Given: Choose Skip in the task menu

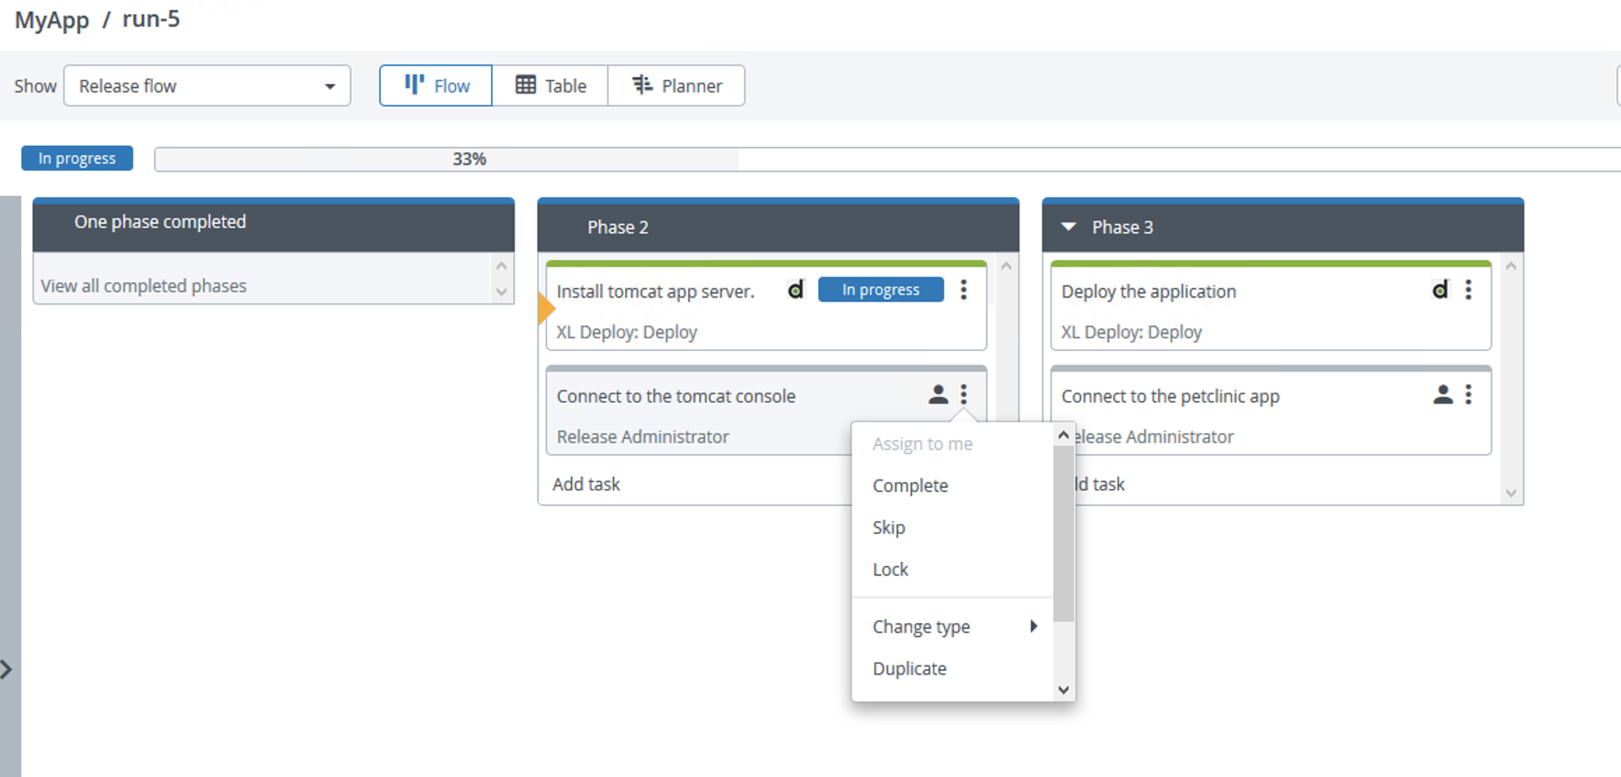Looking at the screenshot, I should point(888,528).
